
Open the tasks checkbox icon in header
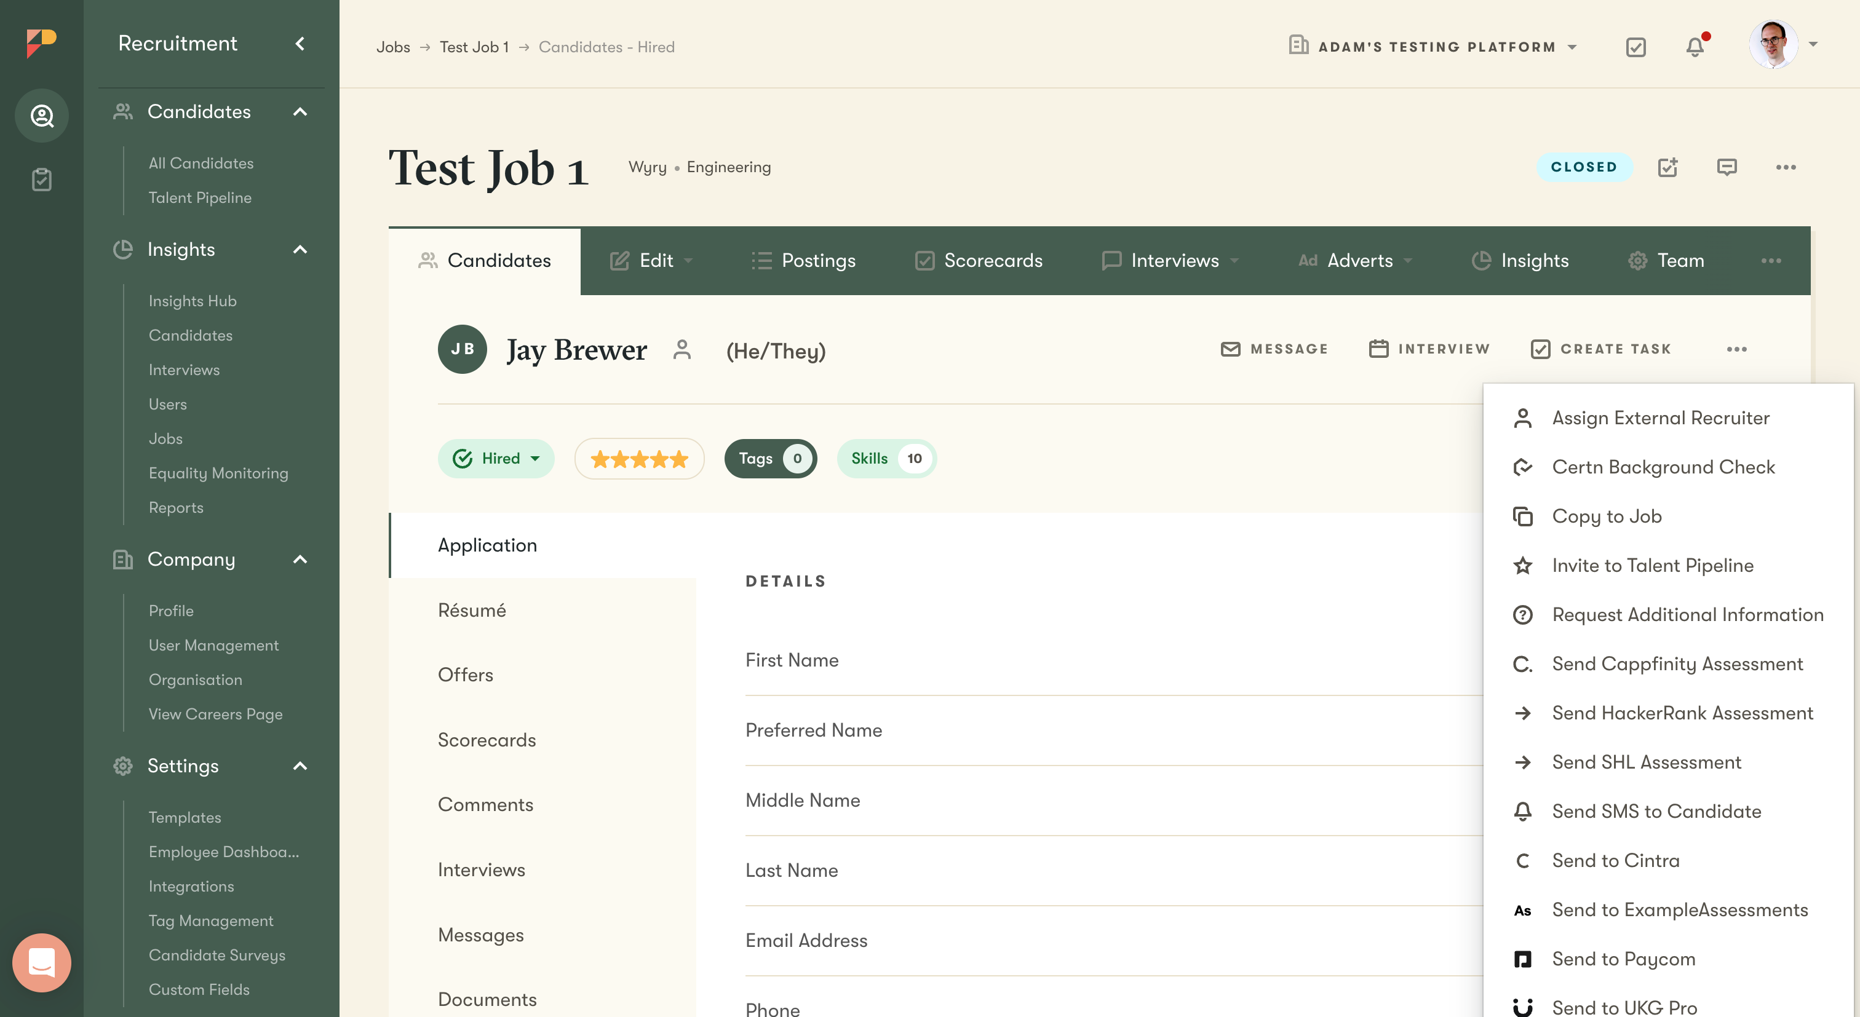(x=1635, y=47)
